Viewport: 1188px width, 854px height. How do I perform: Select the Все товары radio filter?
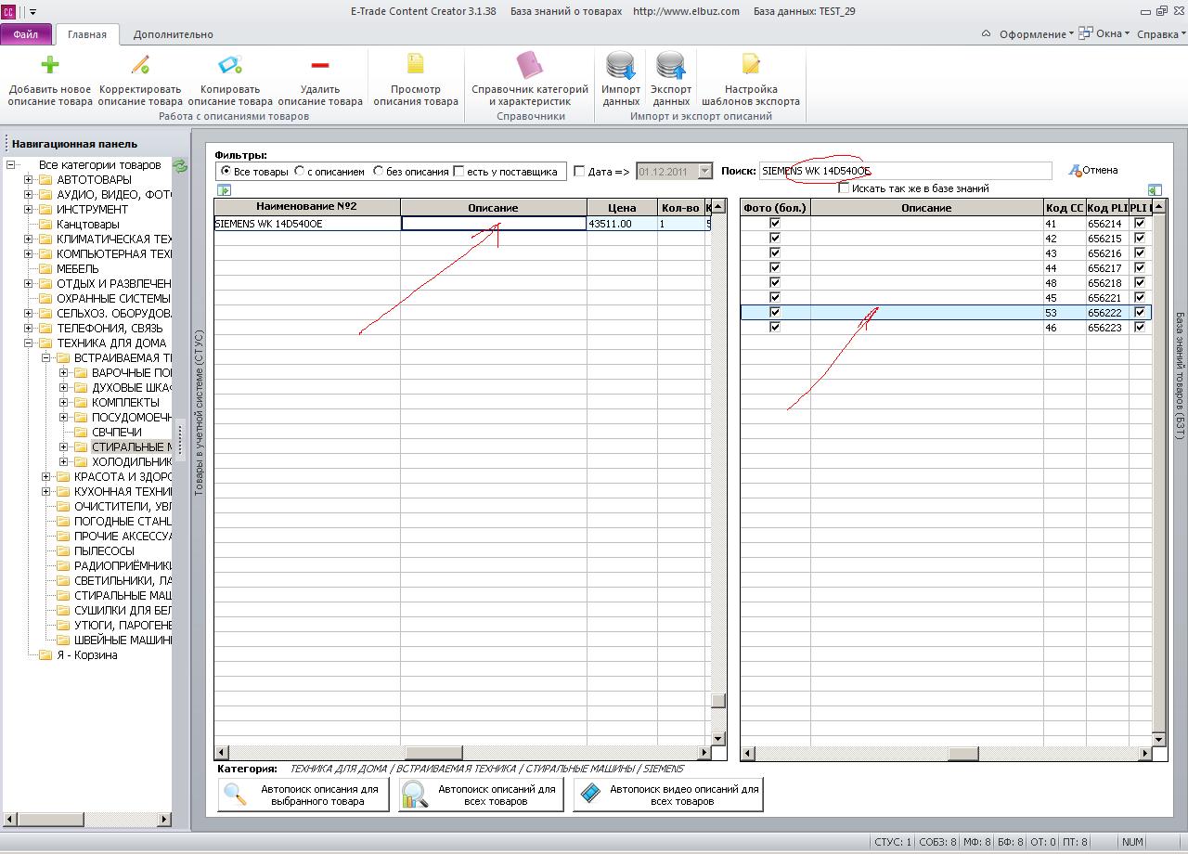click(x=226, y=172)
